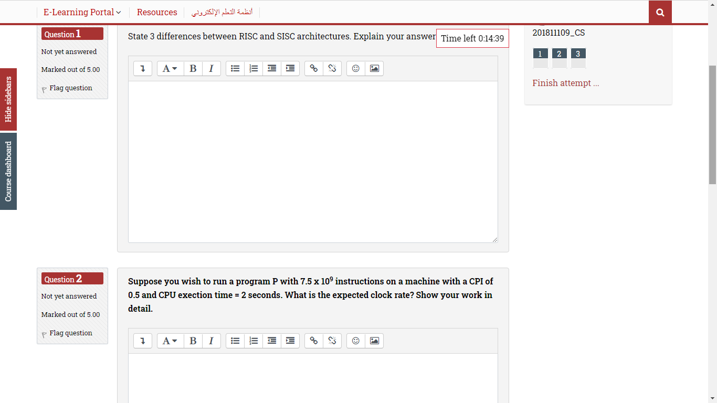Indent text in Question 1 editor
717x403 pixels.
[290, 68]
